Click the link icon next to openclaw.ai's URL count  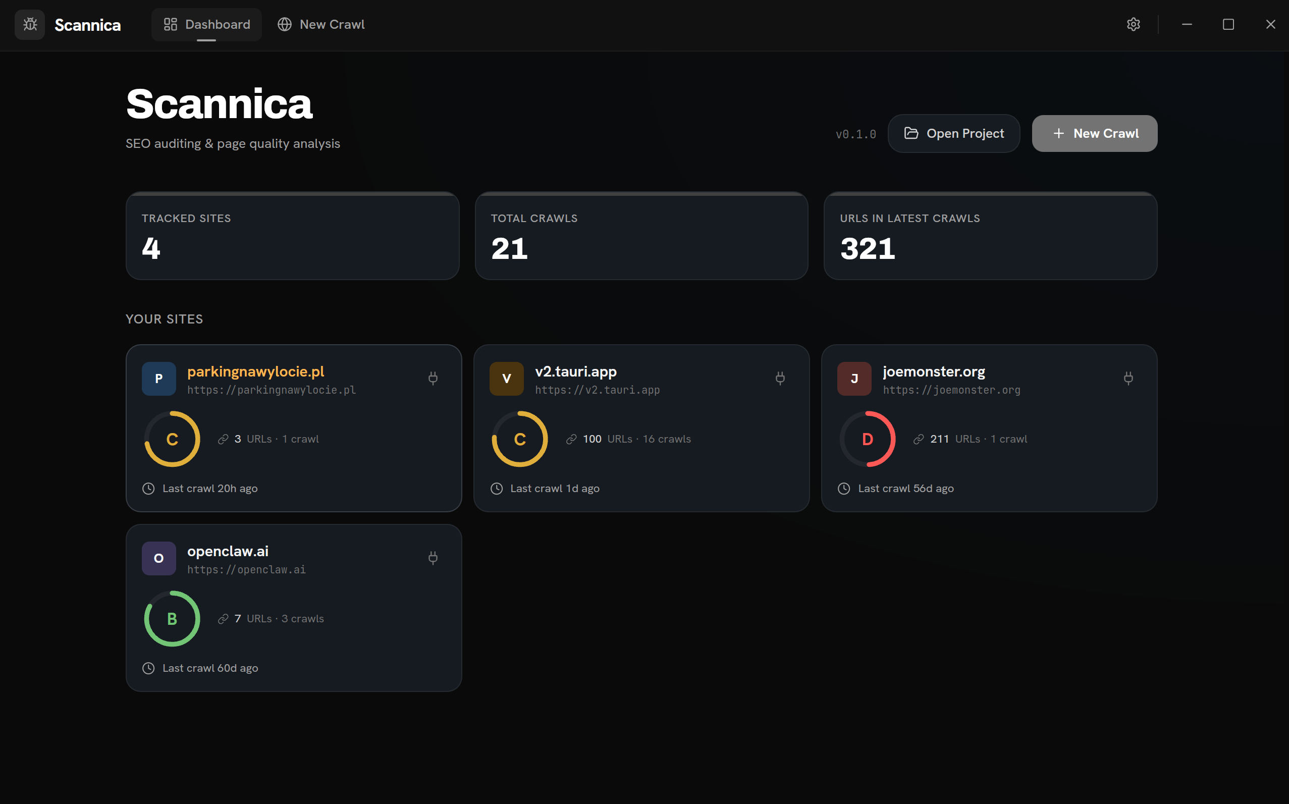223,618
